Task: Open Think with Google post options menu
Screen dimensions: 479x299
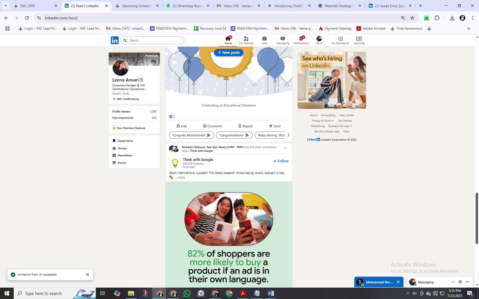Action: [286, 148]
